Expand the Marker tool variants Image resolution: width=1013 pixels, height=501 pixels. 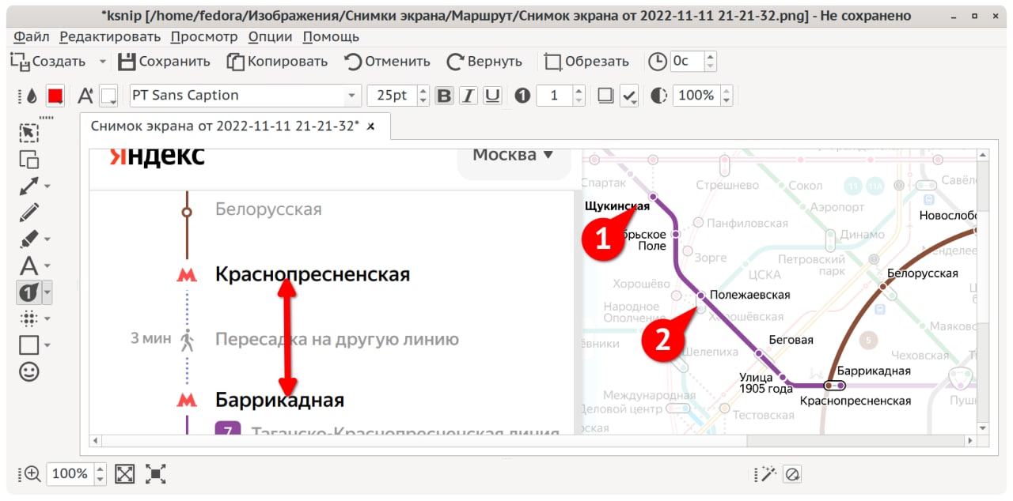[48, 239]
